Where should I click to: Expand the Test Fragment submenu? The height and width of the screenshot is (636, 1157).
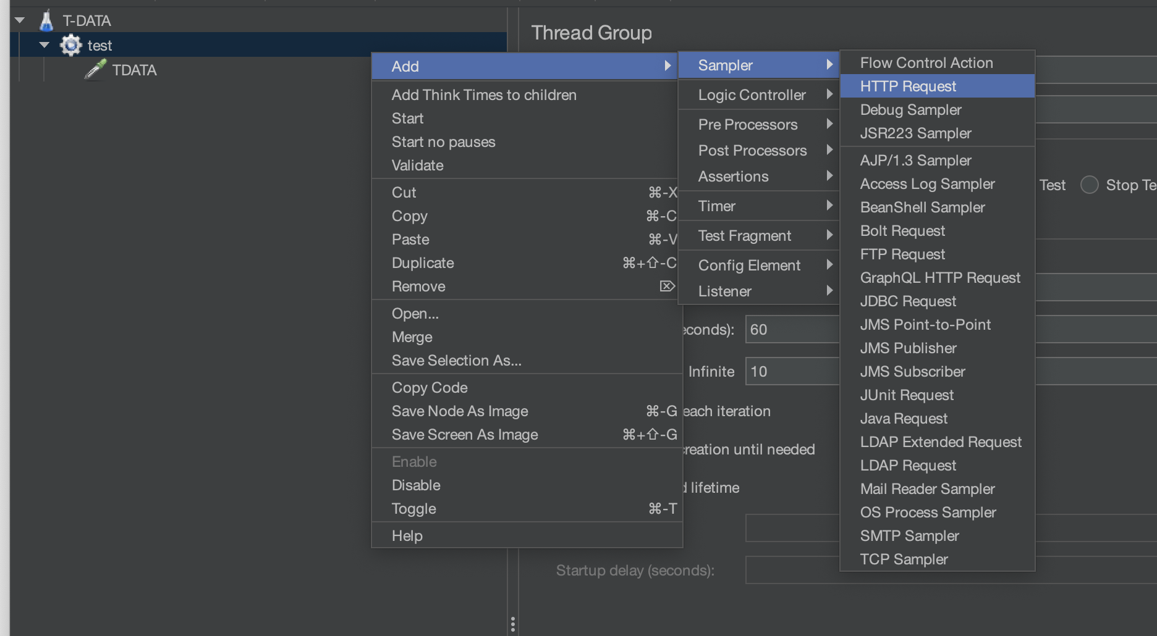(x=759, y=235)
